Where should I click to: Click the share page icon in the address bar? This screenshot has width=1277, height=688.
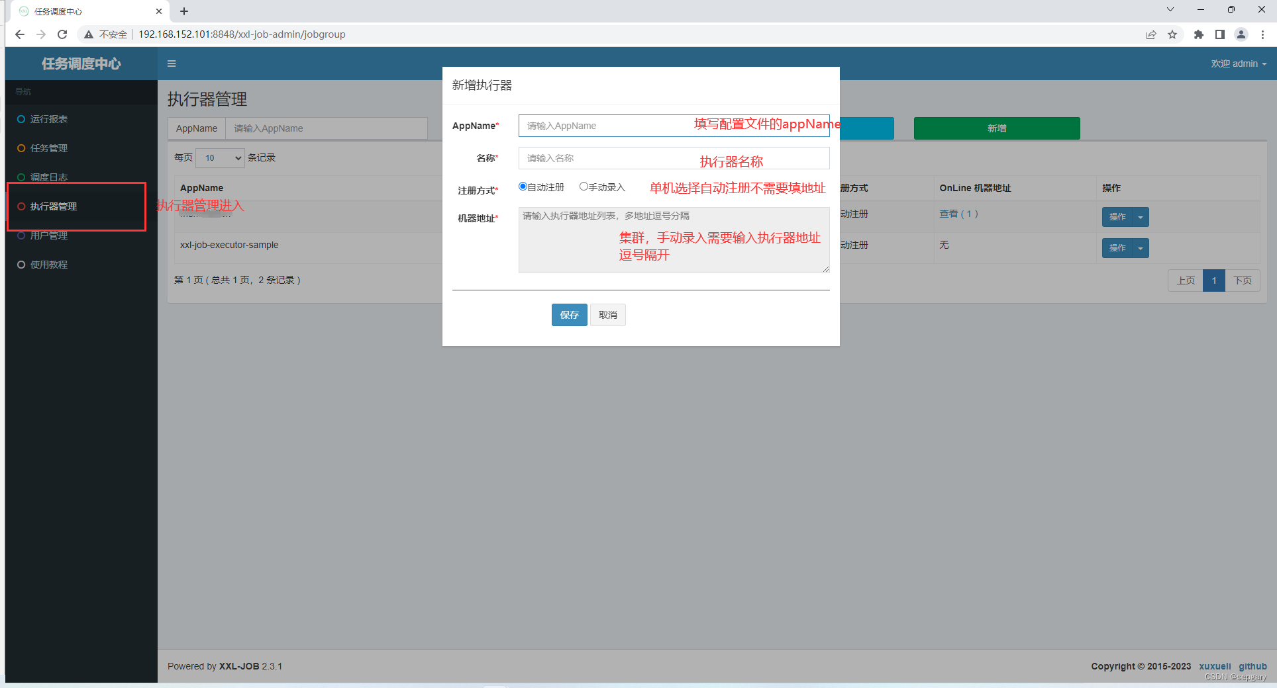pos(1151,34)
